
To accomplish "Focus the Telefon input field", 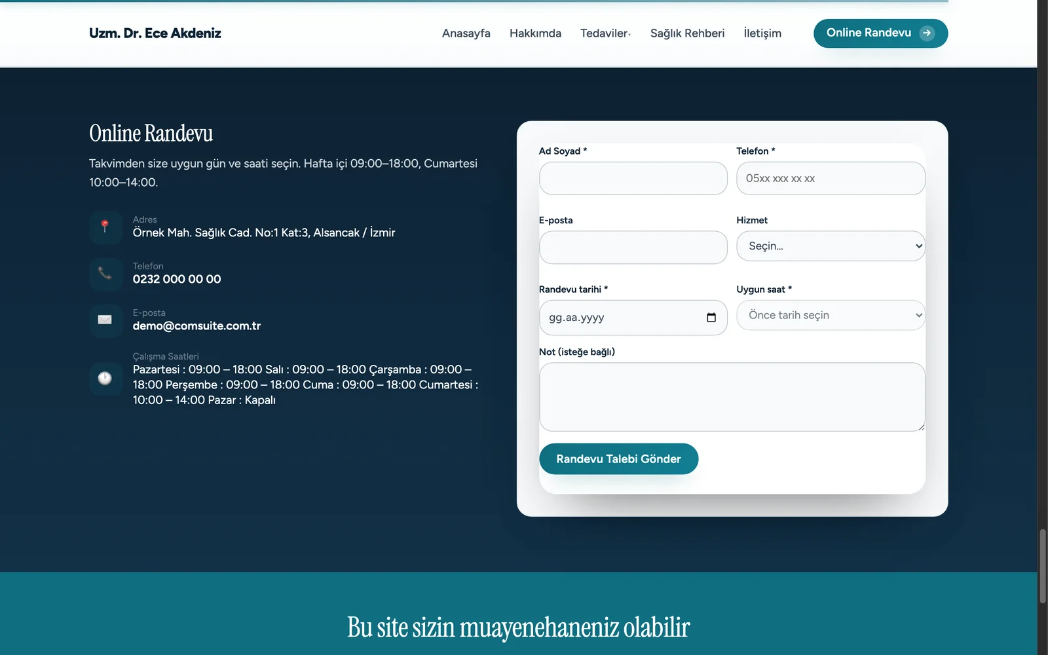I will coord(831,178).
